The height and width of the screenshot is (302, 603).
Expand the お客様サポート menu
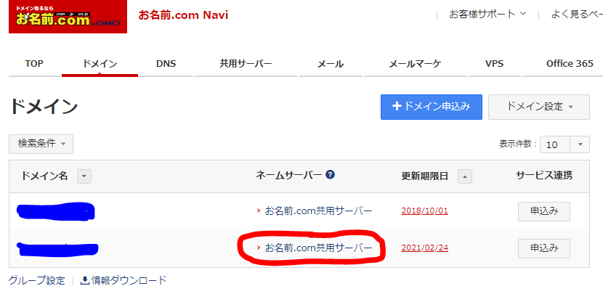(487, 14)
